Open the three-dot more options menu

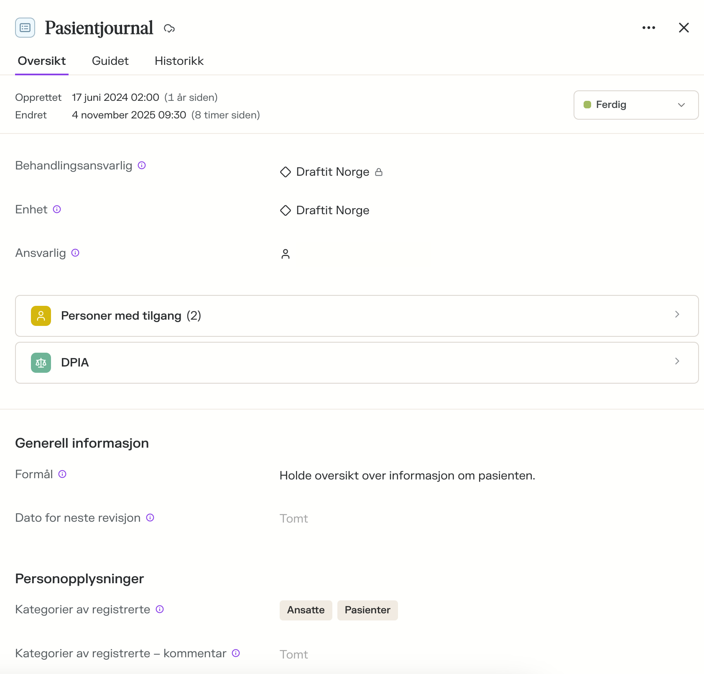[x=648, y=28]
